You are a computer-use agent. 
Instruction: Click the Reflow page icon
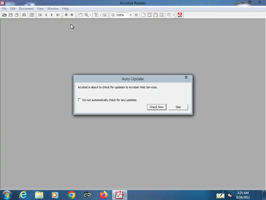click(x=162, y=15)
